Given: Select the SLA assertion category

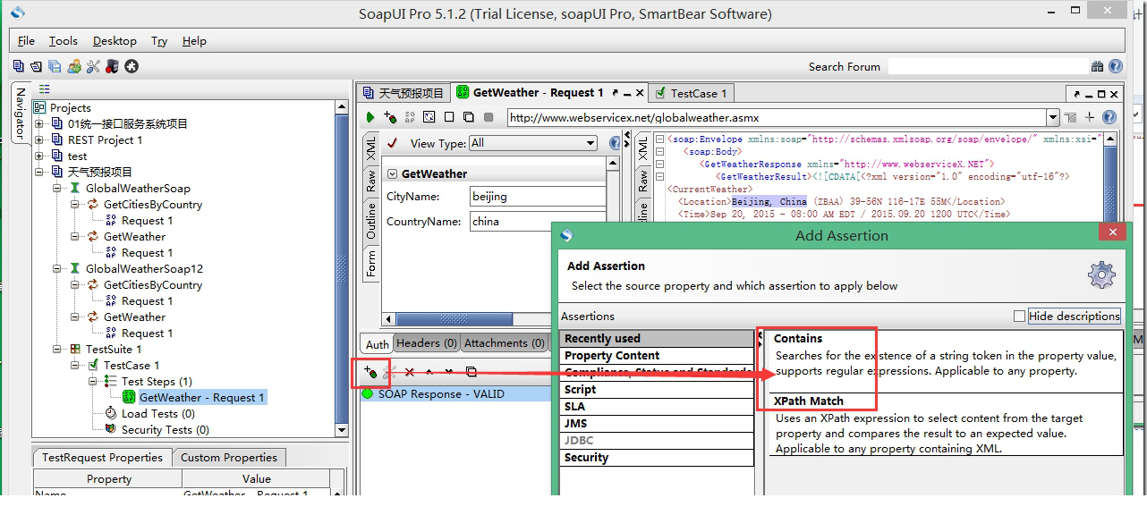Looking at the screenshot, I should click(x=657, y=407).
